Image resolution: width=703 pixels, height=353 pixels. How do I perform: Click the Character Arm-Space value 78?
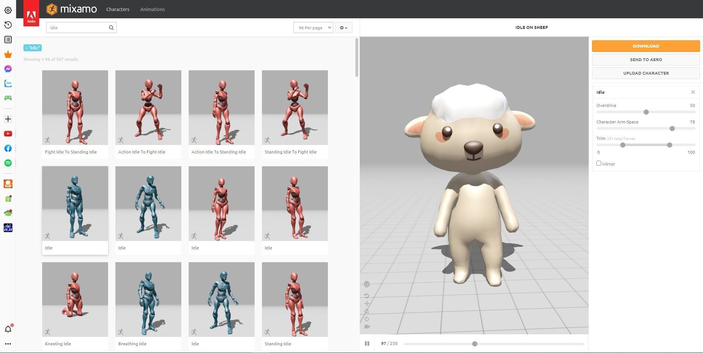point(692,122)
